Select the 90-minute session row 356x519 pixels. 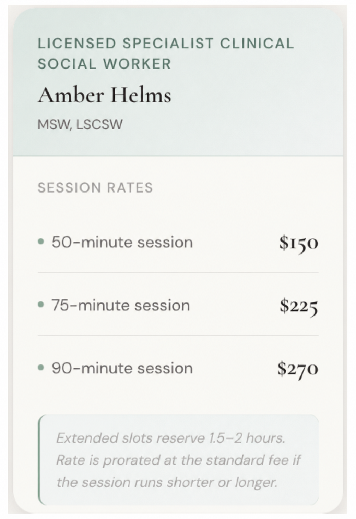coord(178,368)
